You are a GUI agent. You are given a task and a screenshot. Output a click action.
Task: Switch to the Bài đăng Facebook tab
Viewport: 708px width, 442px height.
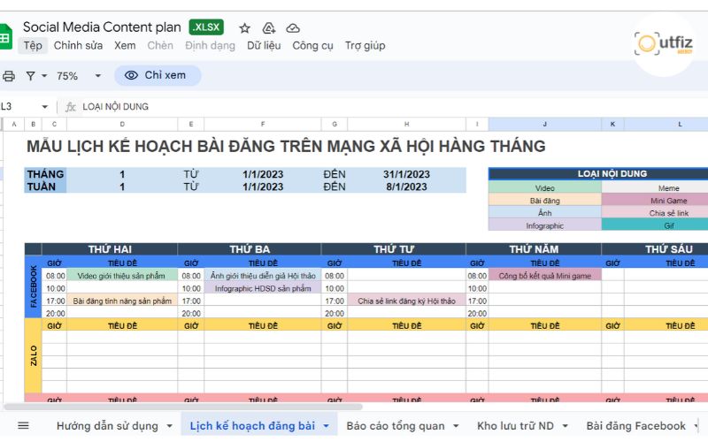pyautogui.click(x=635, y=426)
